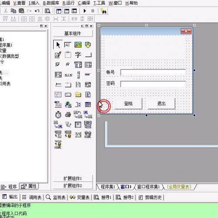Click the 密码 input field
This screenshot has width=218, height=218.
[153, 84]
